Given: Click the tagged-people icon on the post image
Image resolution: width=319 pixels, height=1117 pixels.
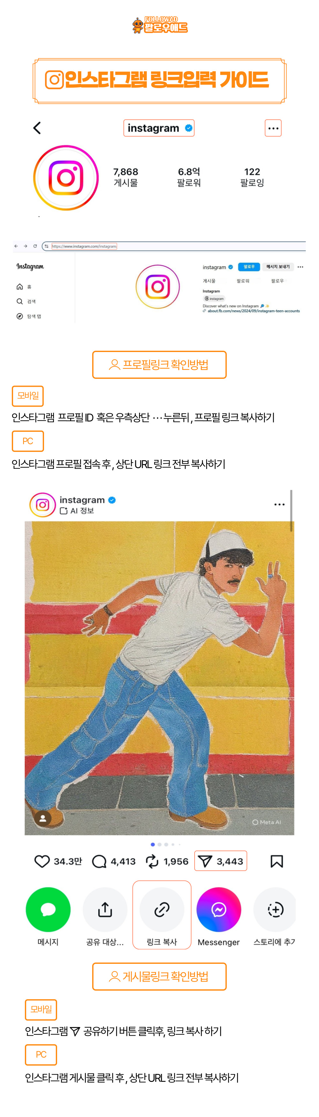Looking at the screenshot, I should coord(42,818).
